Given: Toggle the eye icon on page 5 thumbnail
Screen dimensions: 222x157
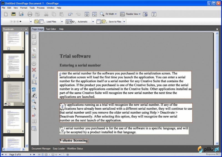Looking at the screenshot, I should (x=6, y=104).
